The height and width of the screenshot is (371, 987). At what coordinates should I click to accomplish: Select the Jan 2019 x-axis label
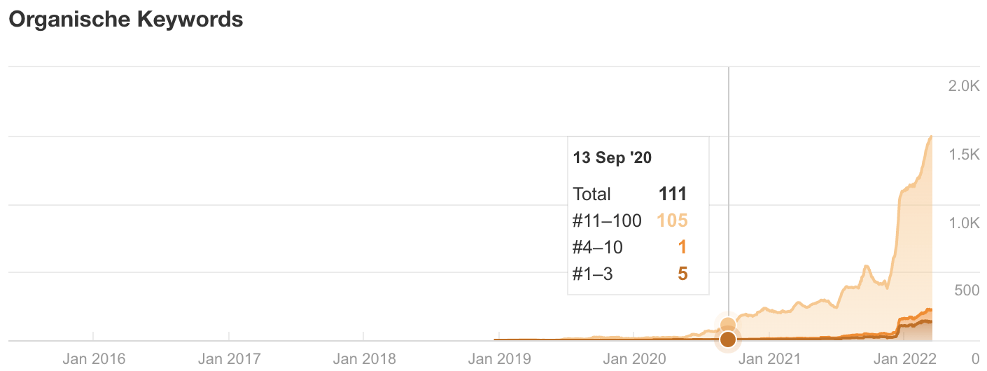click(x=499, y=359)
